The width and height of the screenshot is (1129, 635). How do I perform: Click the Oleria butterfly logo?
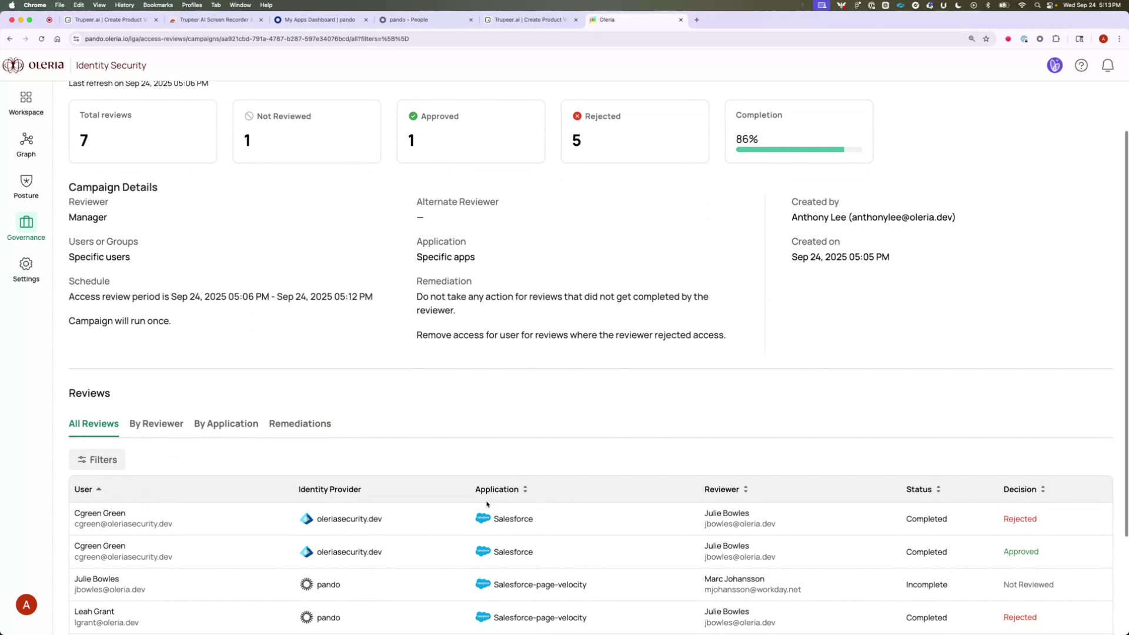12,65
